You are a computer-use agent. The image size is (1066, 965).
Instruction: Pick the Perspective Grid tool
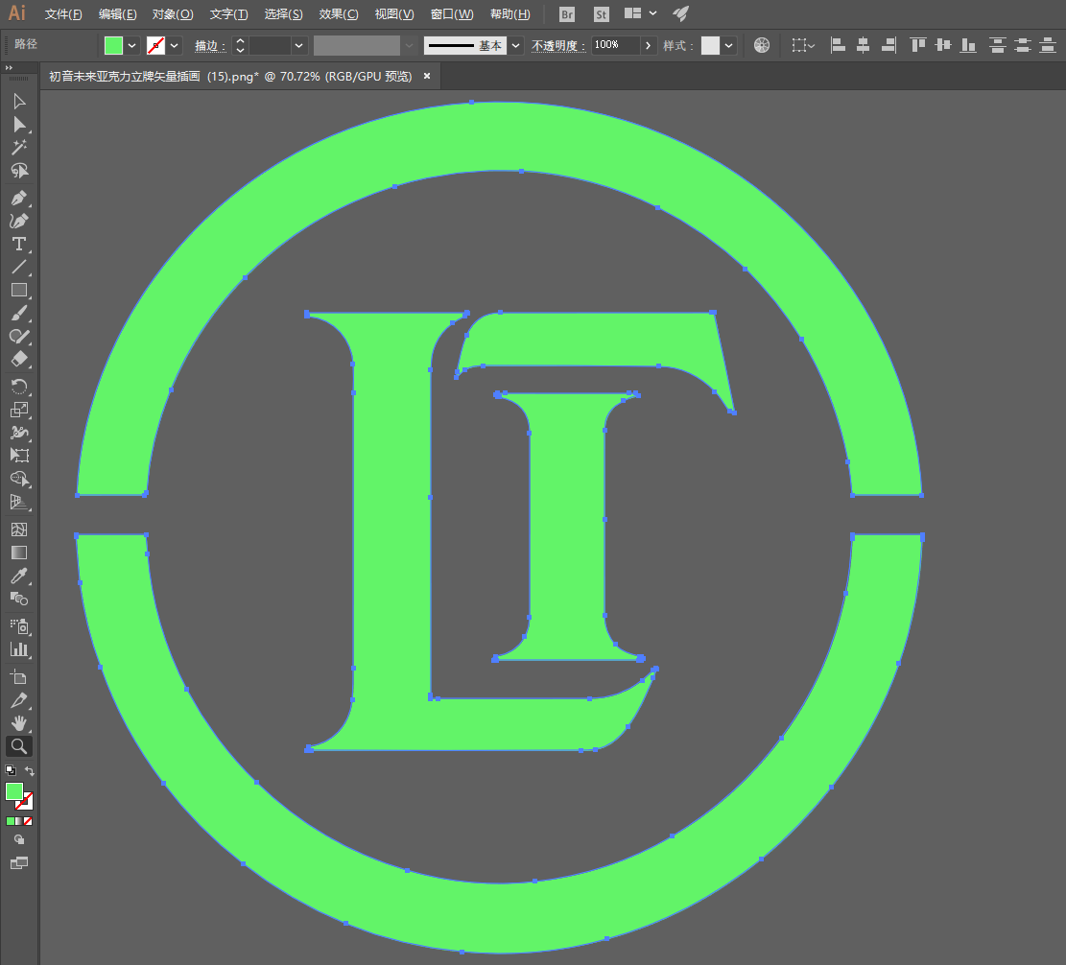pos(19,503)
